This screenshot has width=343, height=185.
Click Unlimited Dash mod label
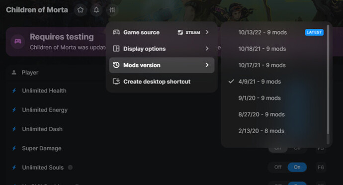[42, 129]
